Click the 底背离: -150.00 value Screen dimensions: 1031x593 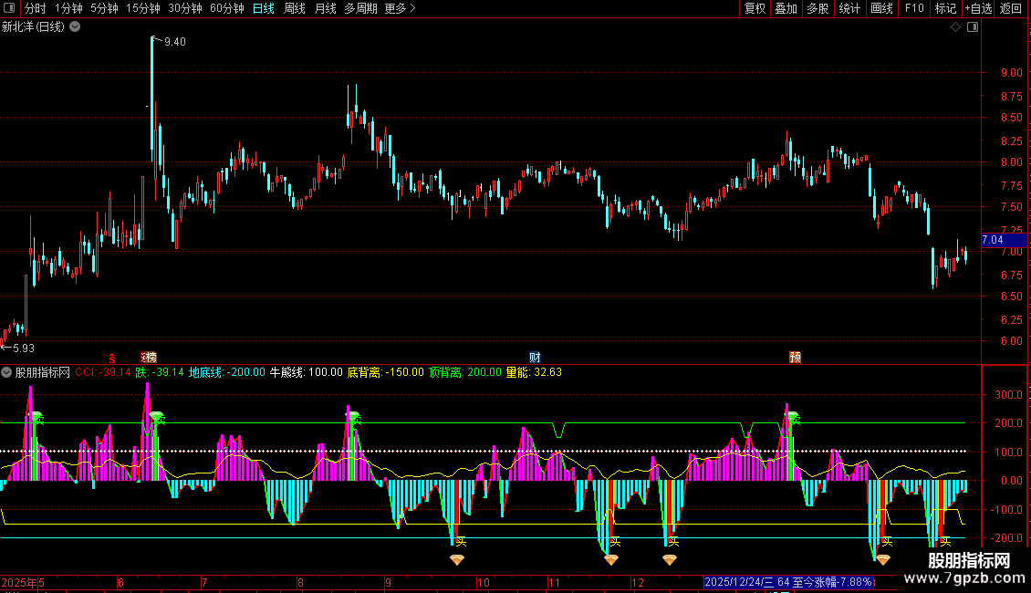click(385, 372)
